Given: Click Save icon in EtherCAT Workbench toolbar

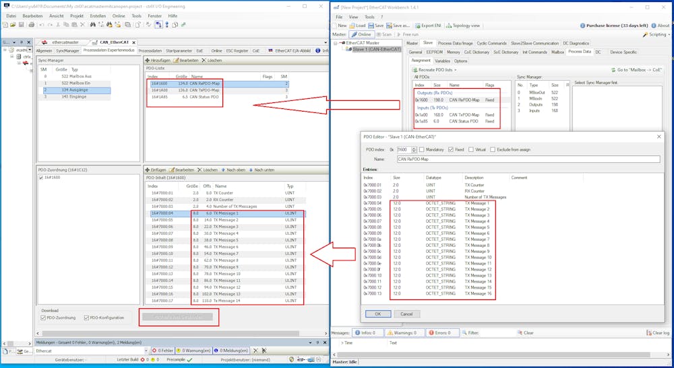Looking at the screenshot, I should tap(371, 26).
